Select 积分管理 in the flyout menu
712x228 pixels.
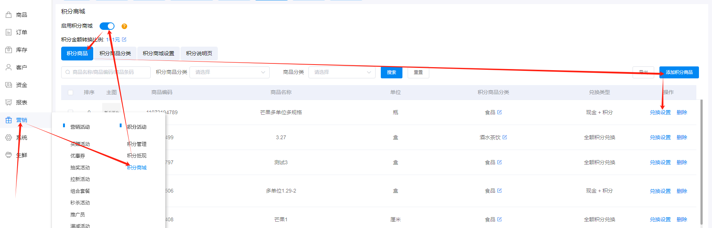tap(137, 144)
